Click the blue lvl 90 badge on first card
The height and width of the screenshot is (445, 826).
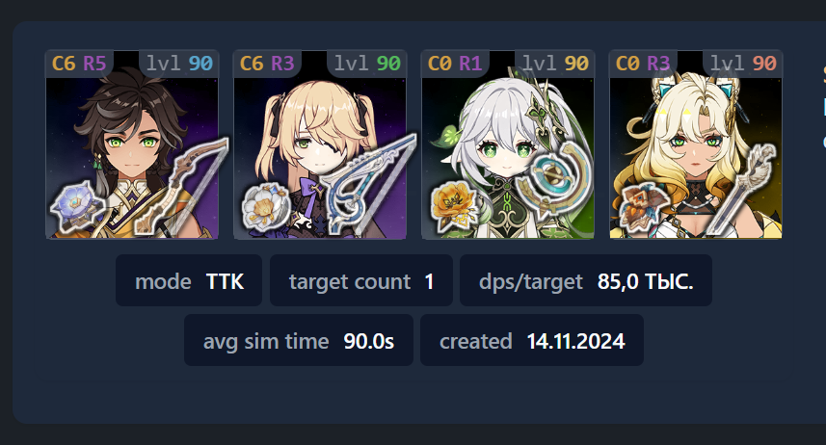pos(179,64)
